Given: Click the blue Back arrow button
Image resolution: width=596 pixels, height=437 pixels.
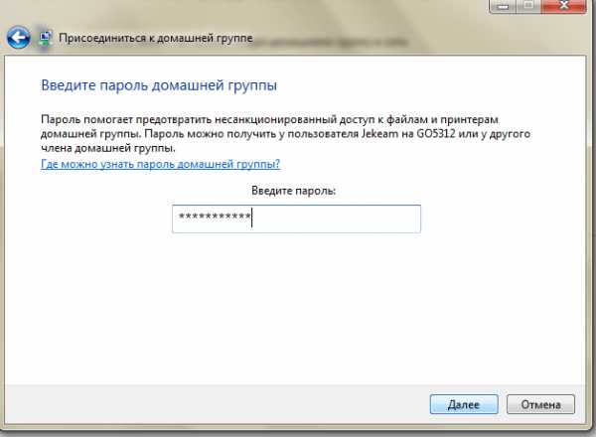Looking at the screenshot, I should [x=18, y=39].
